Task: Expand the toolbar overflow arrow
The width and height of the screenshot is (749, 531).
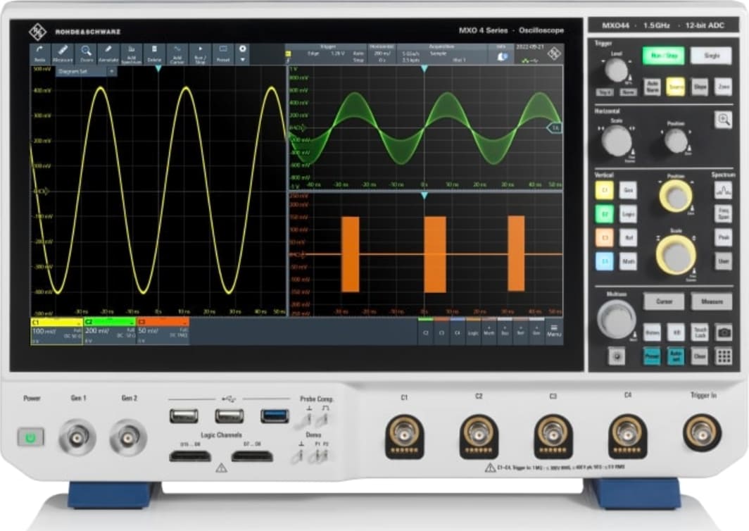Action: [x=243, y=60]
